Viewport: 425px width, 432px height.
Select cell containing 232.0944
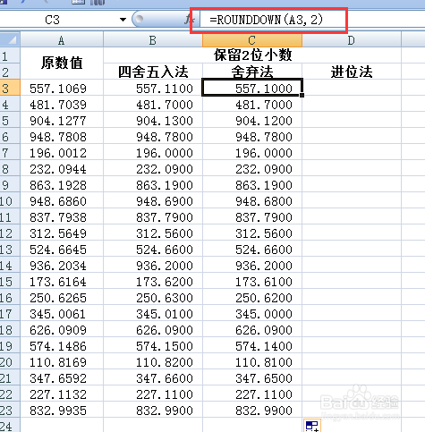62,169
